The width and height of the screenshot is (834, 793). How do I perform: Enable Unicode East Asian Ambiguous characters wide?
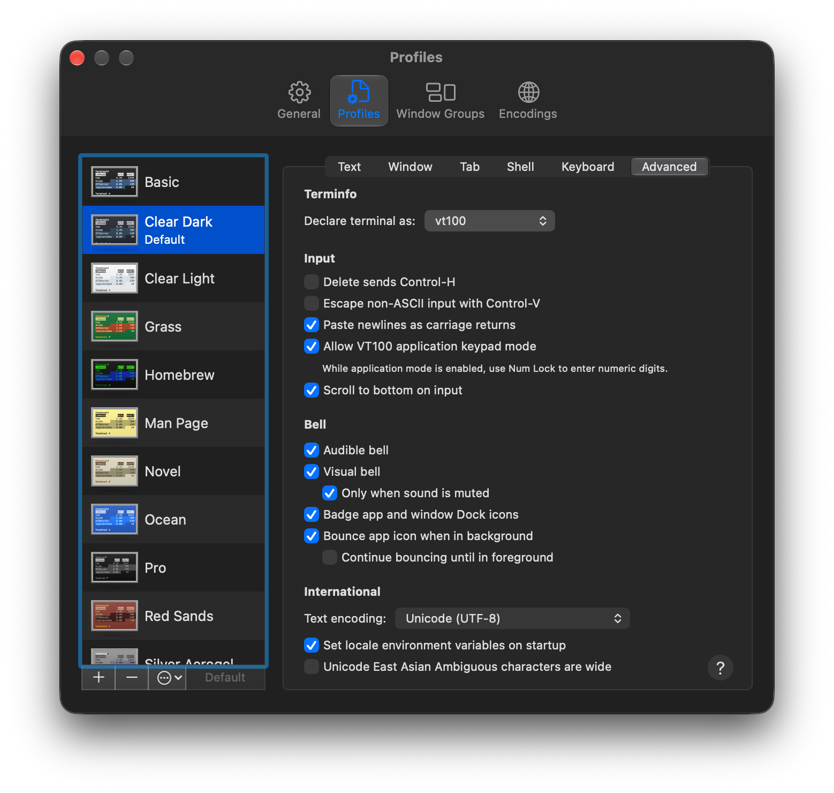point(312,667)
